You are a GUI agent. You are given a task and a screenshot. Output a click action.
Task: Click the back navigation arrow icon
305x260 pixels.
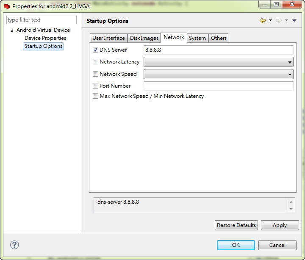pyautogui.click(x=263, y=20)
